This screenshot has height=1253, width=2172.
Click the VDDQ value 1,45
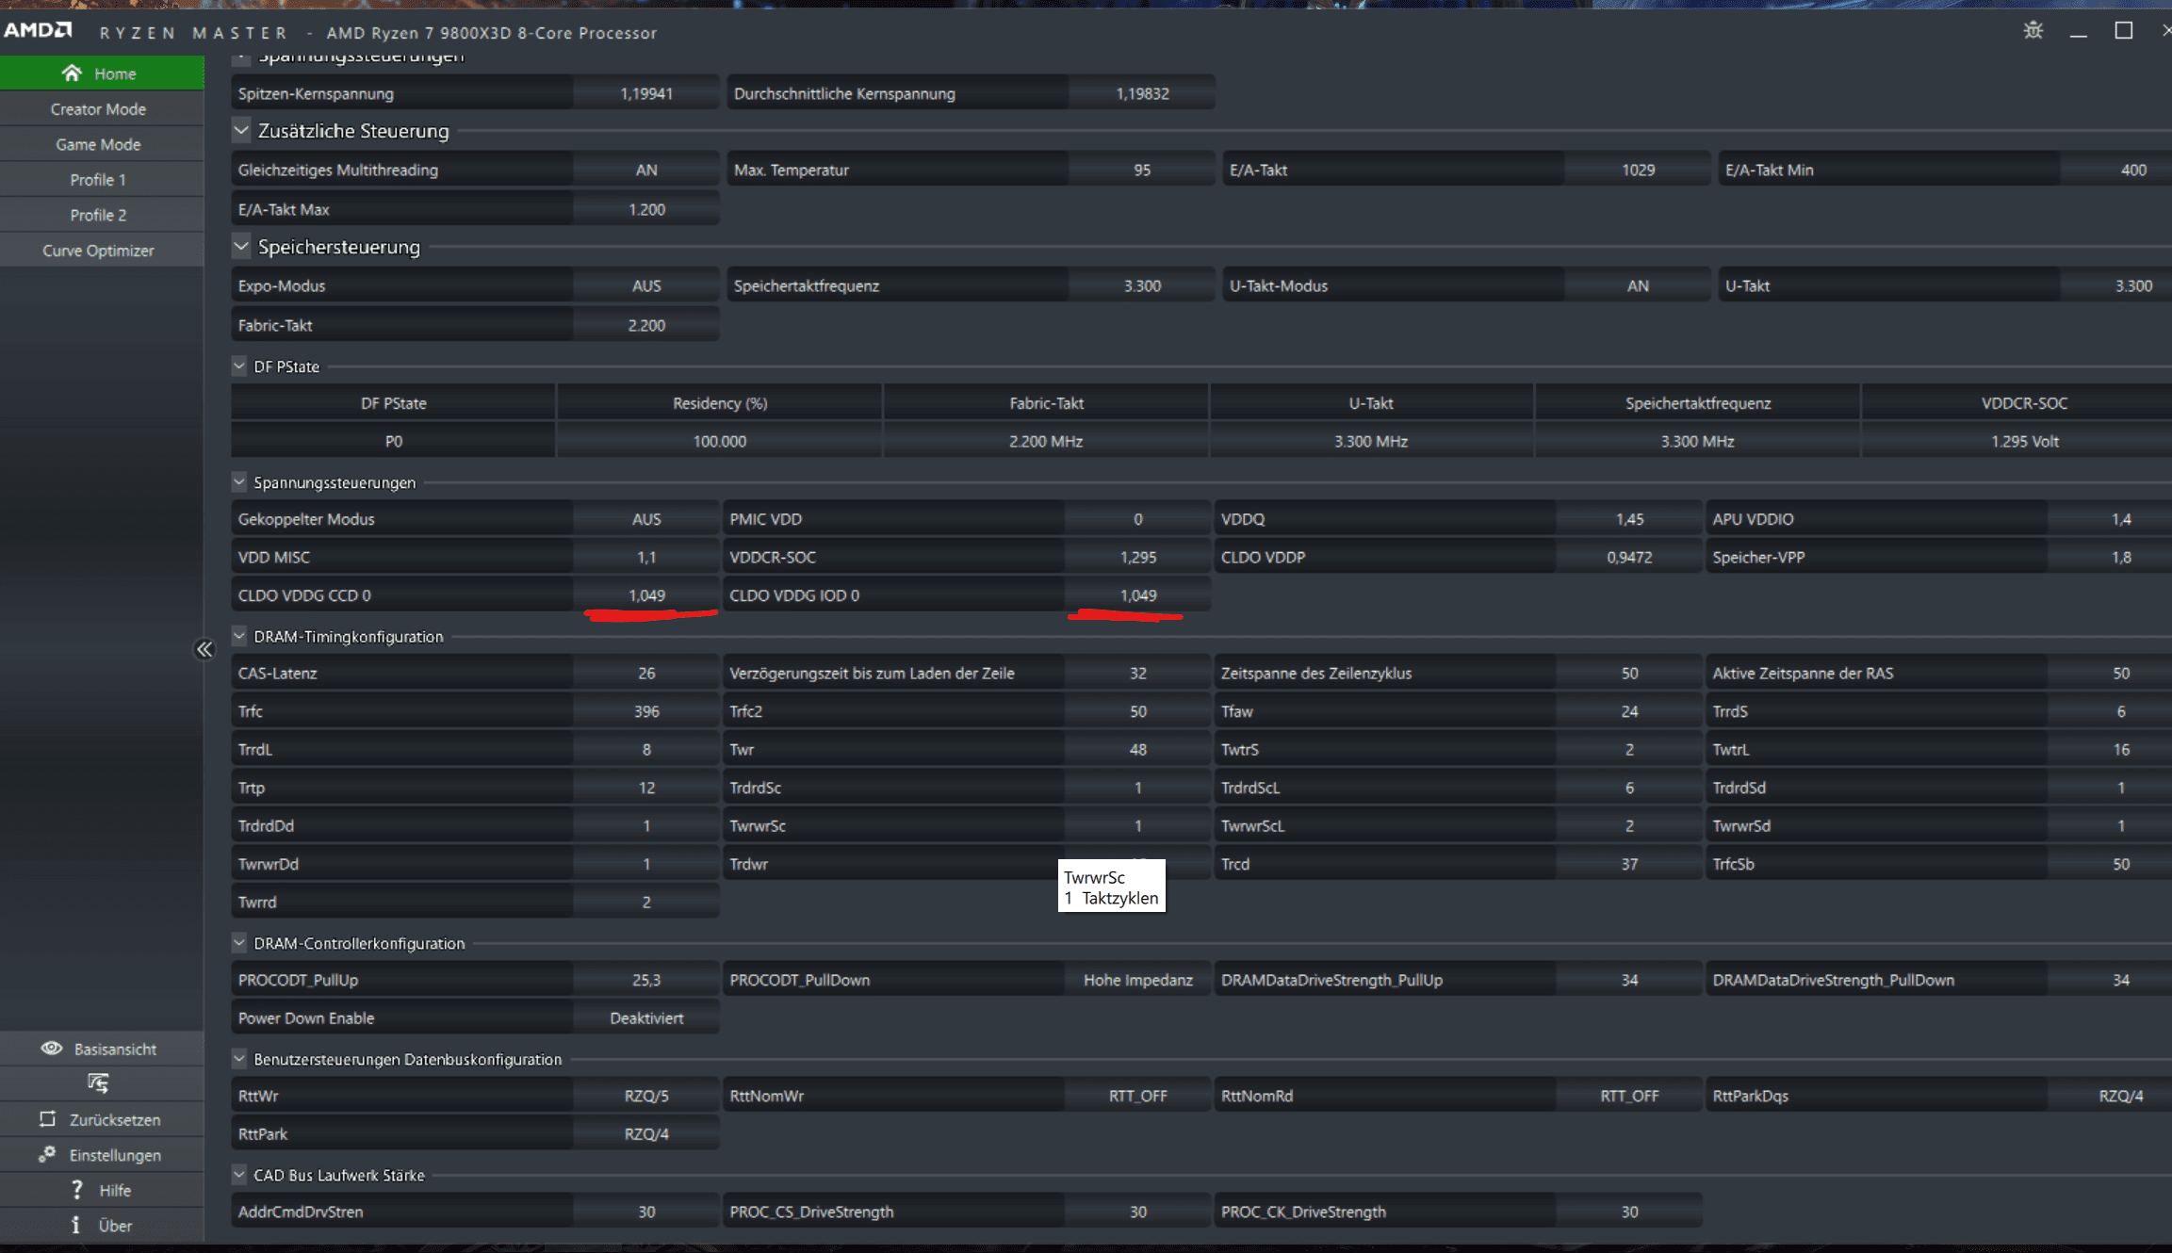[1629, 519]
